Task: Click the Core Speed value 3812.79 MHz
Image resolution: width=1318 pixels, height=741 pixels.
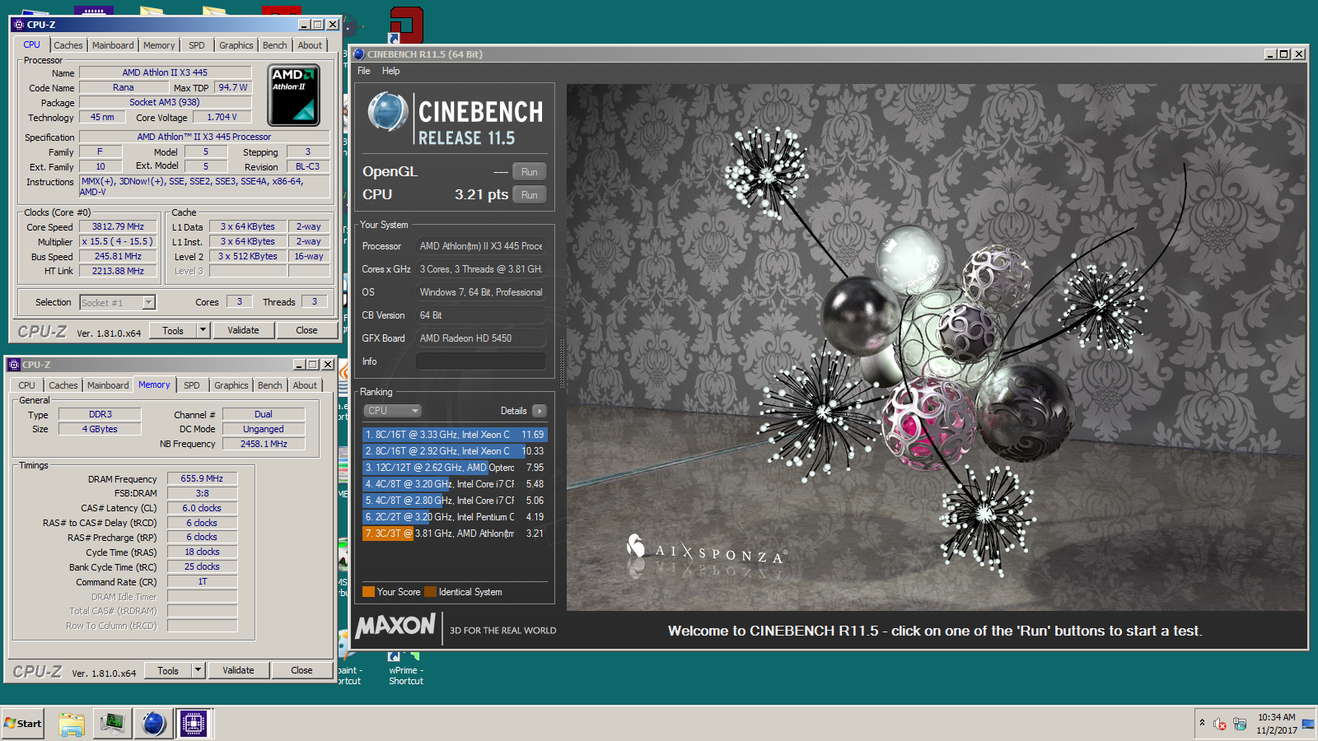Action: click(x=118, y=226)
